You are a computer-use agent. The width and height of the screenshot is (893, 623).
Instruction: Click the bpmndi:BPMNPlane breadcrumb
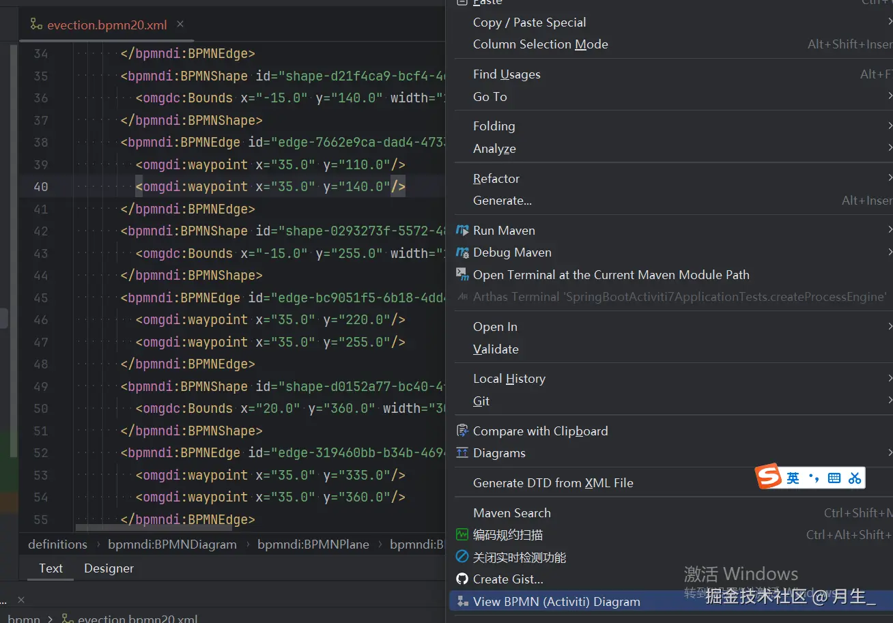(313, 545)
